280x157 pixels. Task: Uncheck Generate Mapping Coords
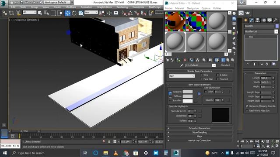(247, 106)
